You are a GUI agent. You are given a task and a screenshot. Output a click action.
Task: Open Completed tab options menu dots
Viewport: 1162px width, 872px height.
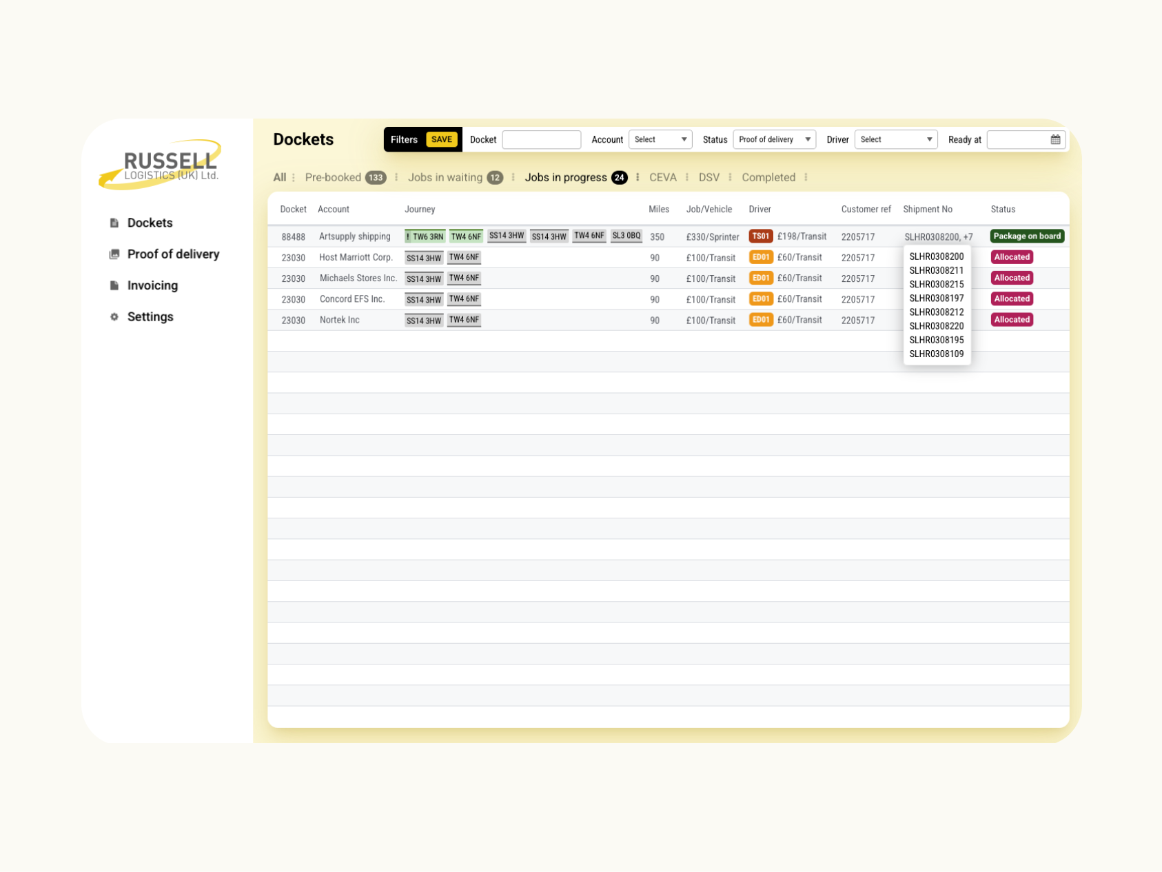[x=806, y=178]
